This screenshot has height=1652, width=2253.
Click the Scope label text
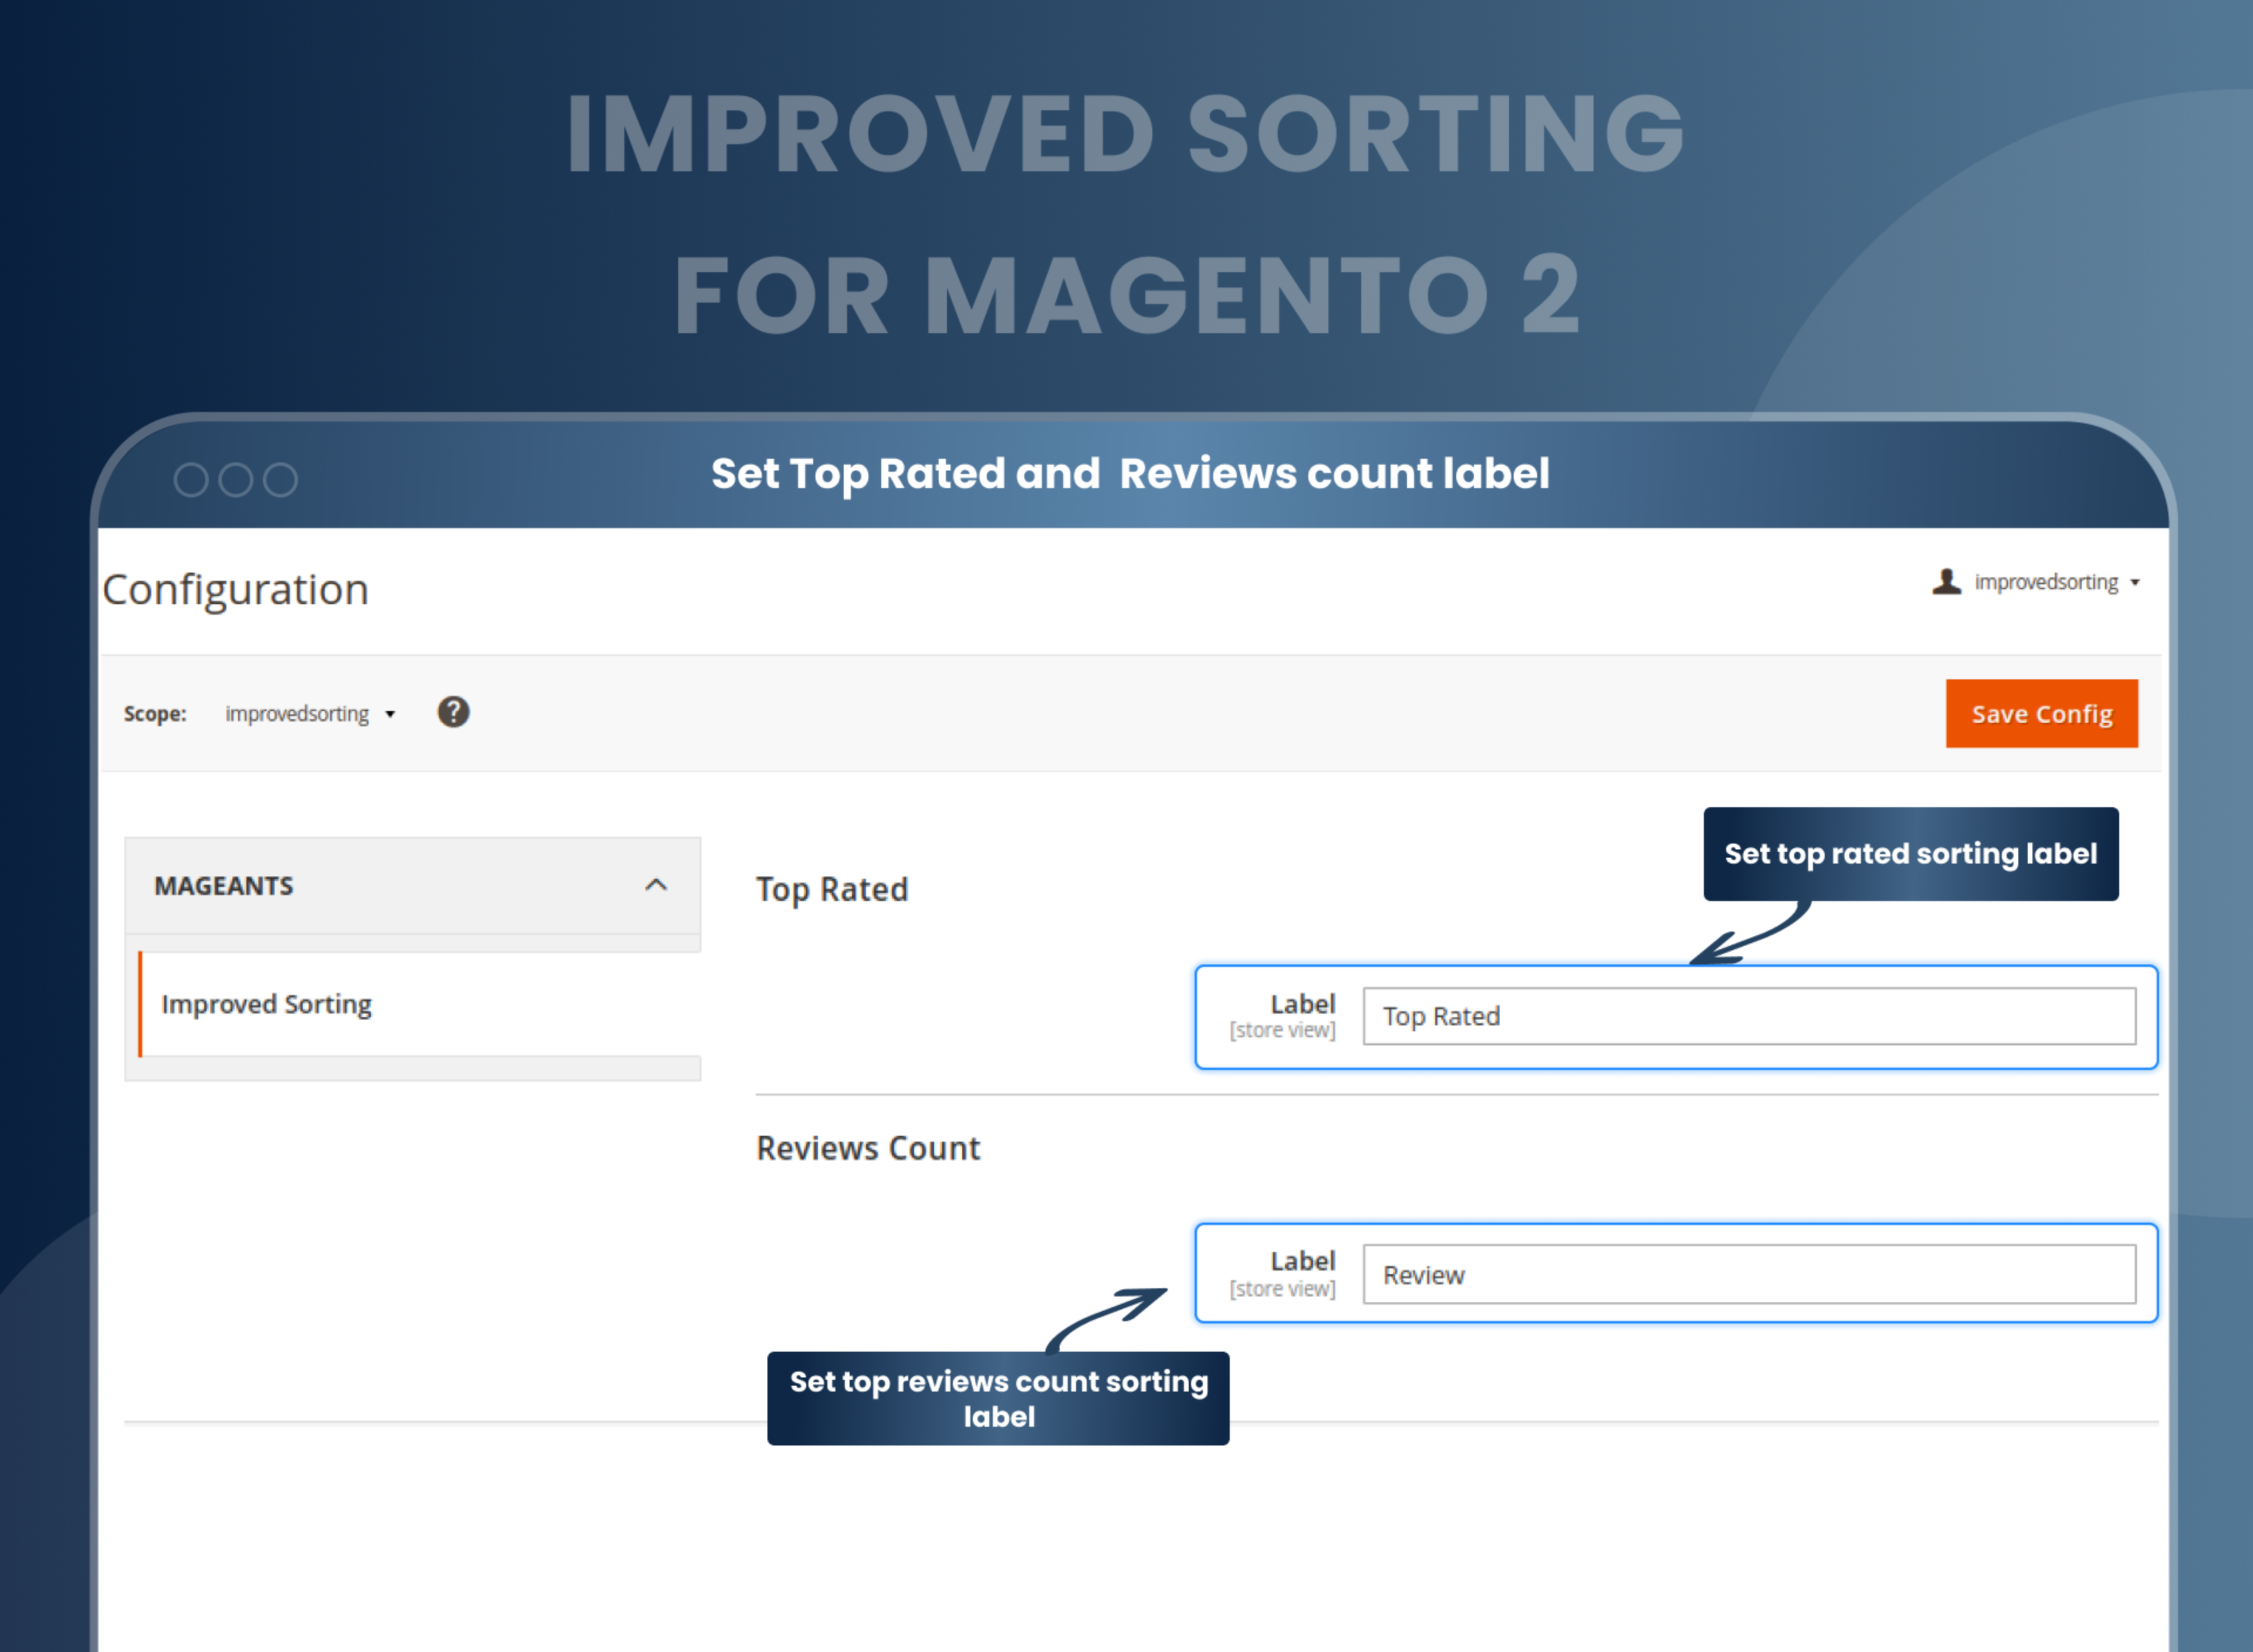(x=155, y=713)
